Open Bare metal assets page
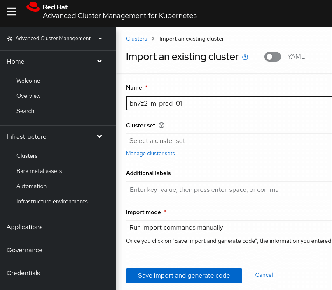Viewport: 332px width, 290px height. click(39, 171)
